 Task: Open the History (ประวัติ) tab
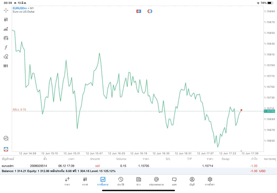[x=121, y=181]
